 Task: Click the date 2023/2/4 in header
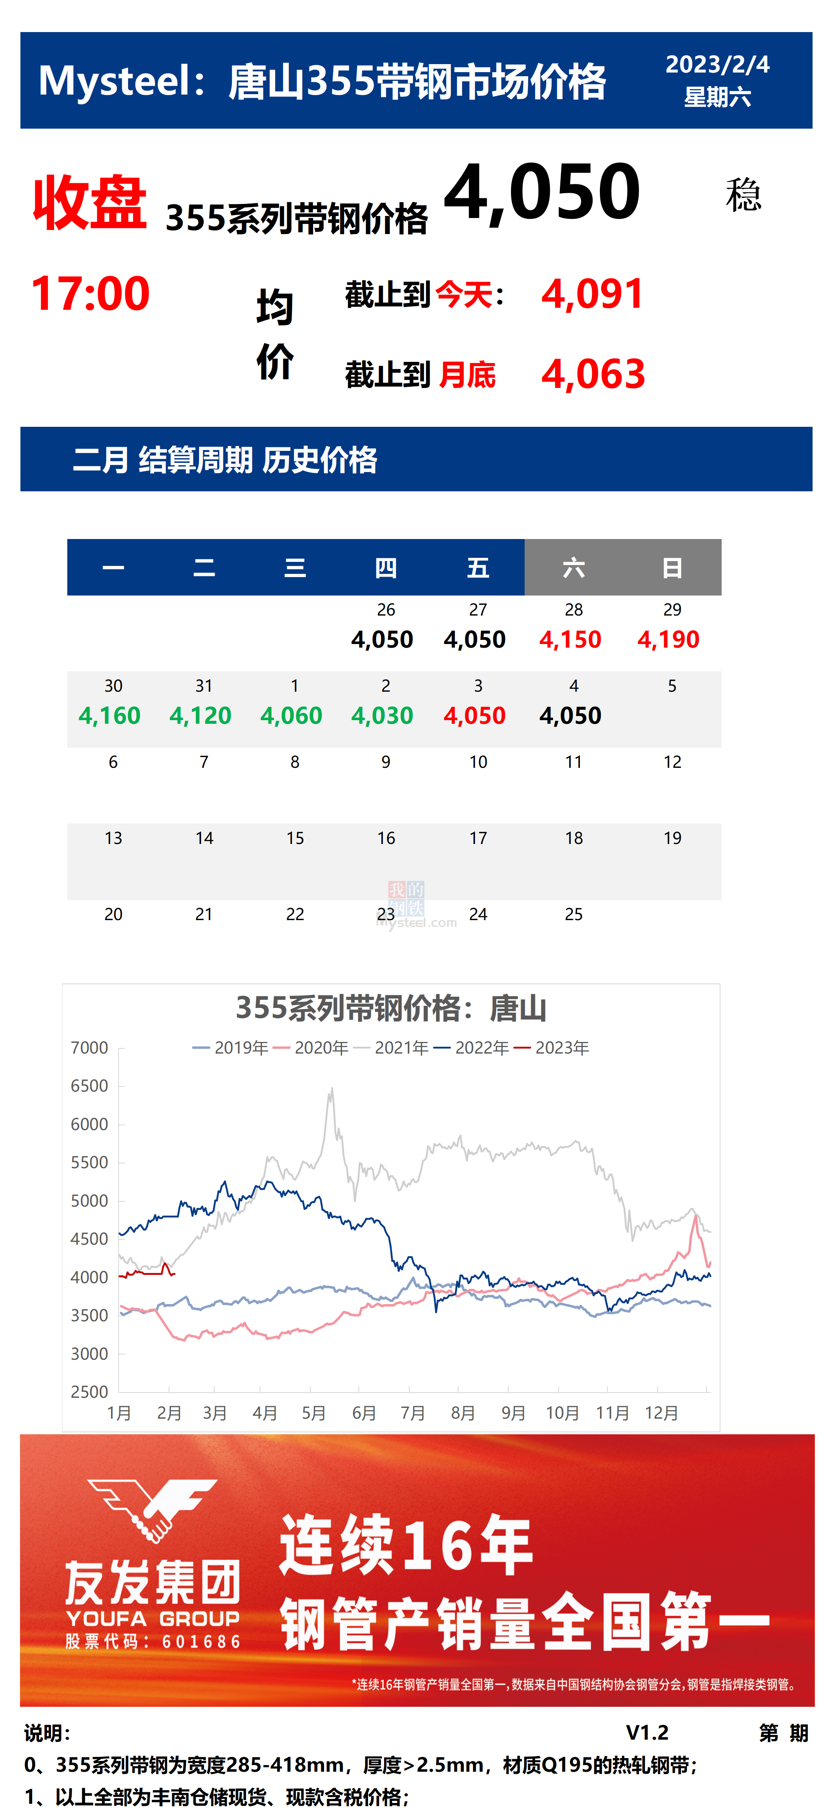click(x=718, y=65)
